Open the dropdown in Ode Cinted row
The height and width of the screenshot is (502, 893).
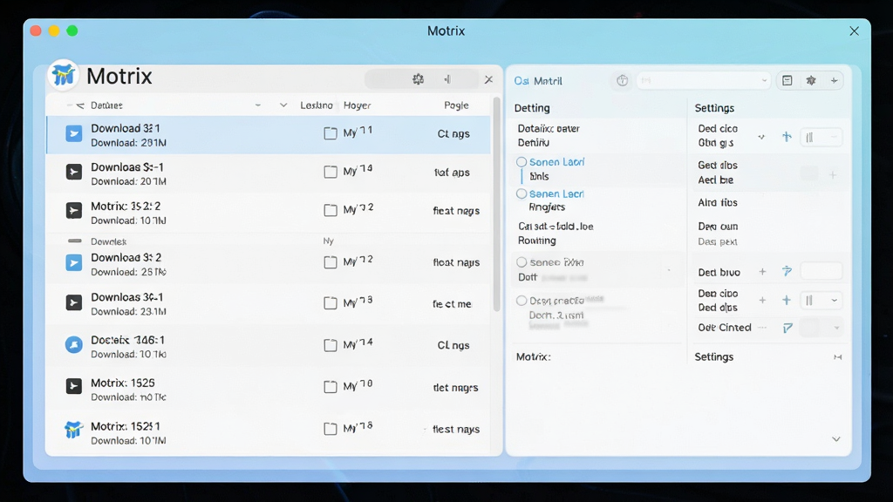(836, 328)
